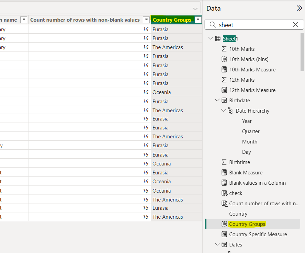The width and height of the screenshot is (305, 253).
Task: Select the calculator icon of Country Specific Measure
Action: point(224,234)
